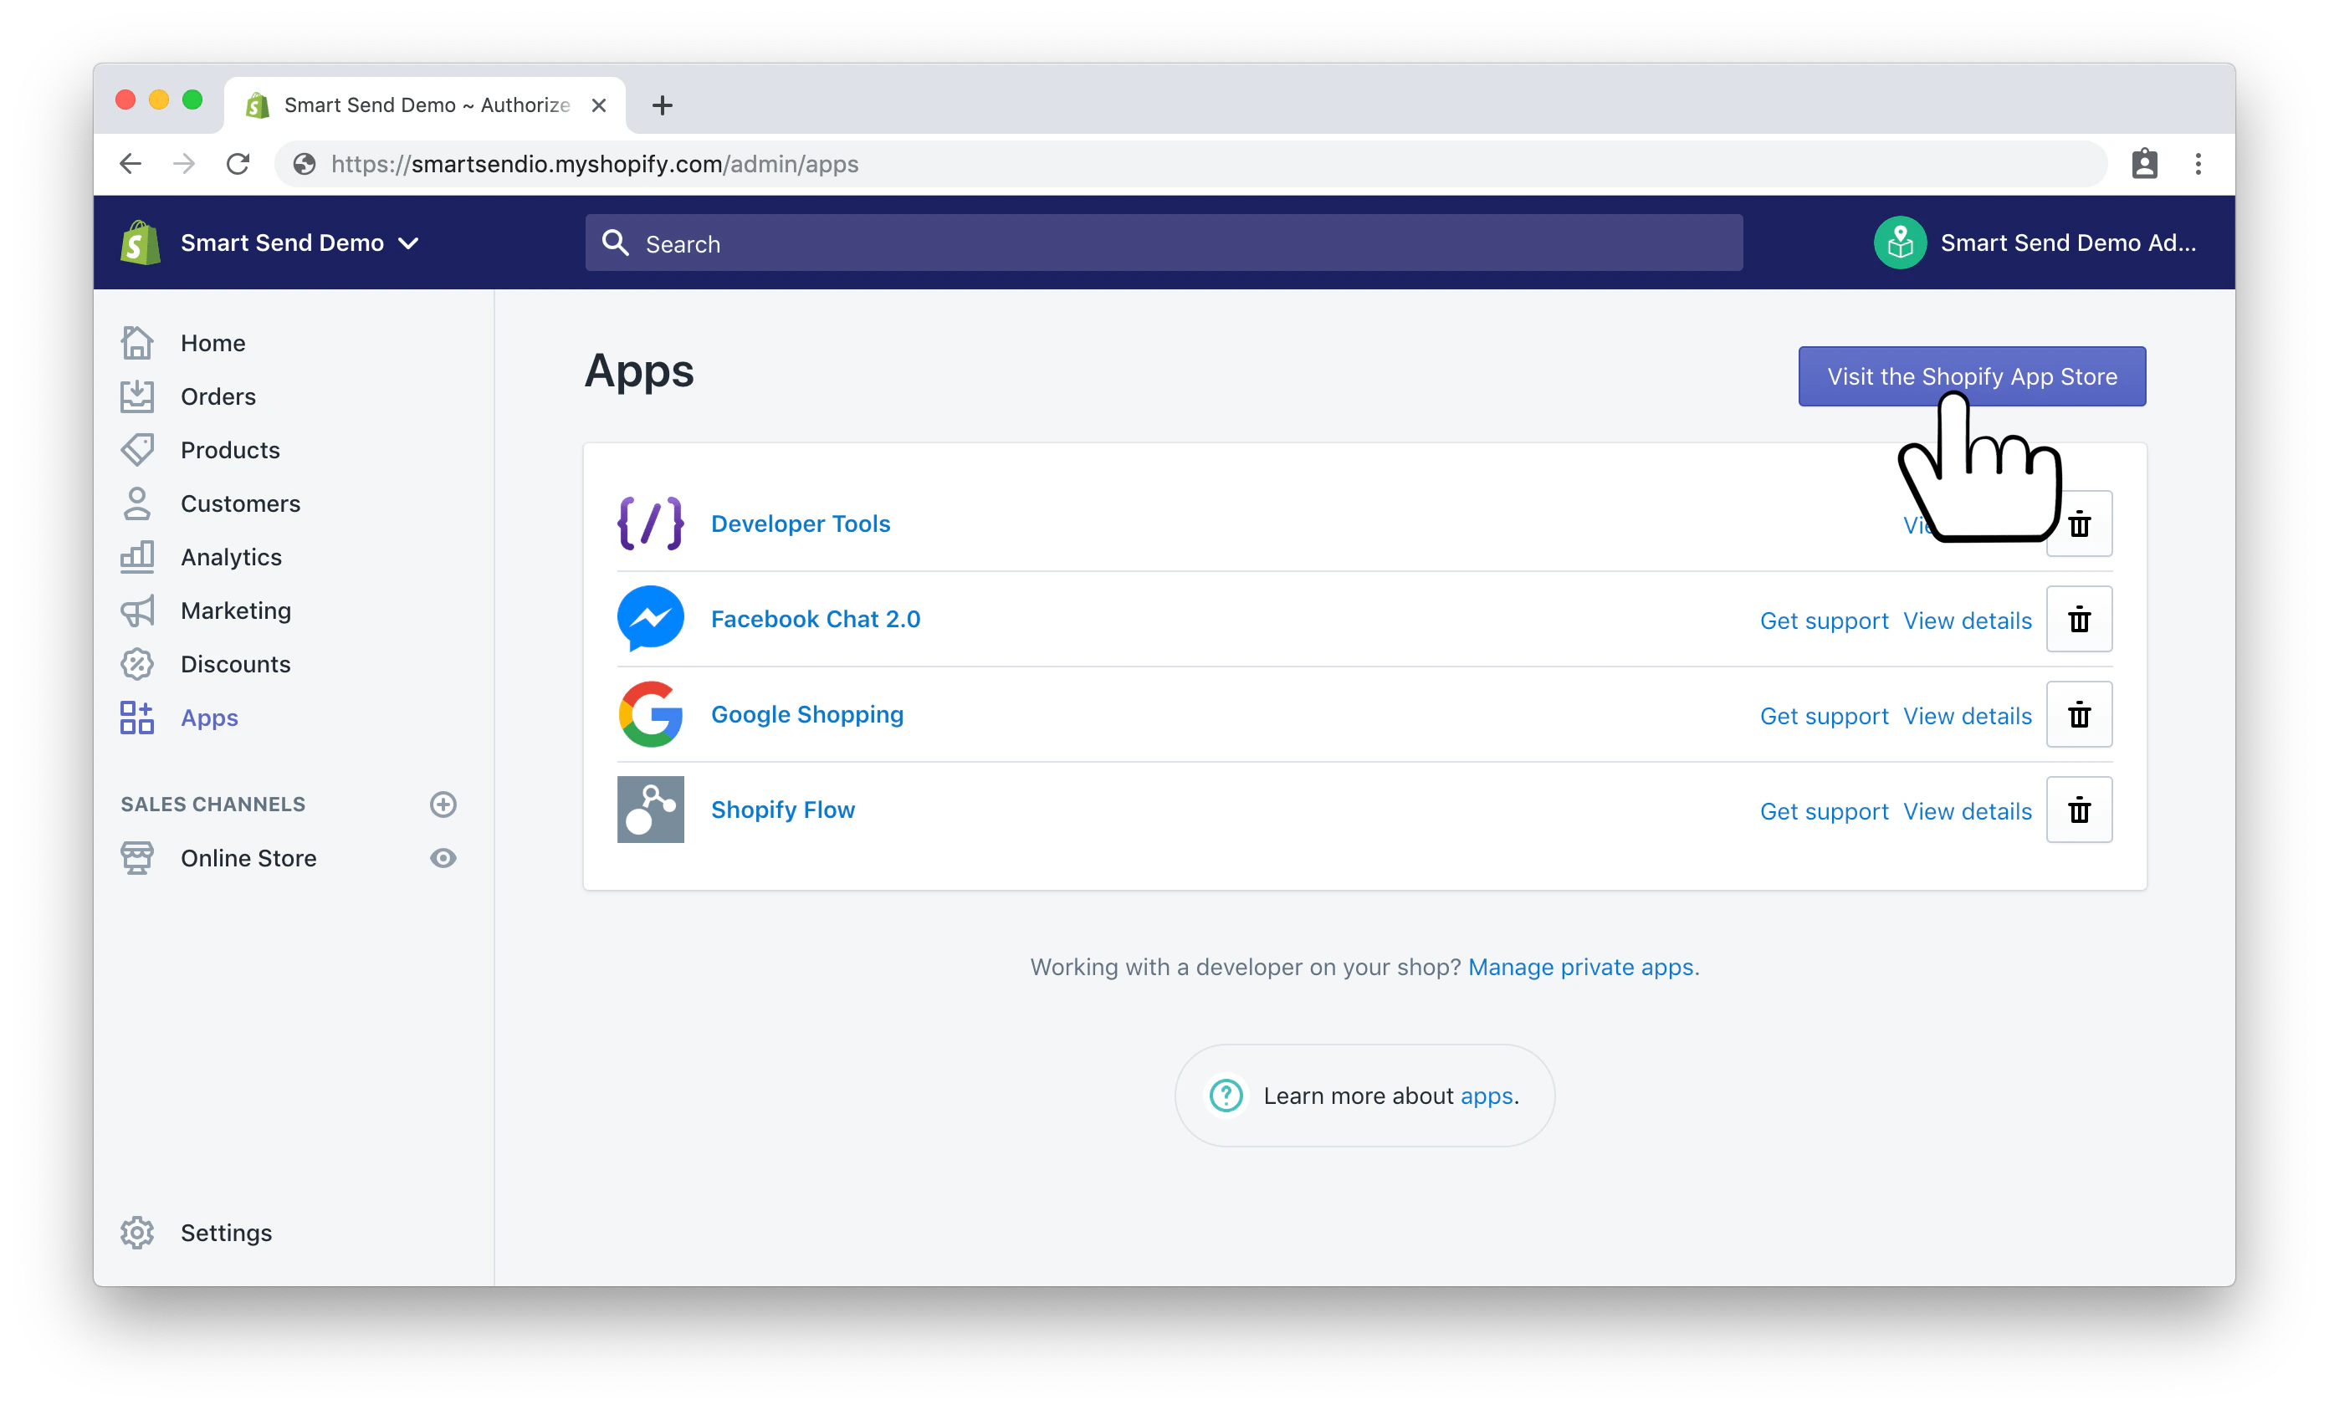
Task: Click the browser profile badge icon
Action: [2145, 163]
